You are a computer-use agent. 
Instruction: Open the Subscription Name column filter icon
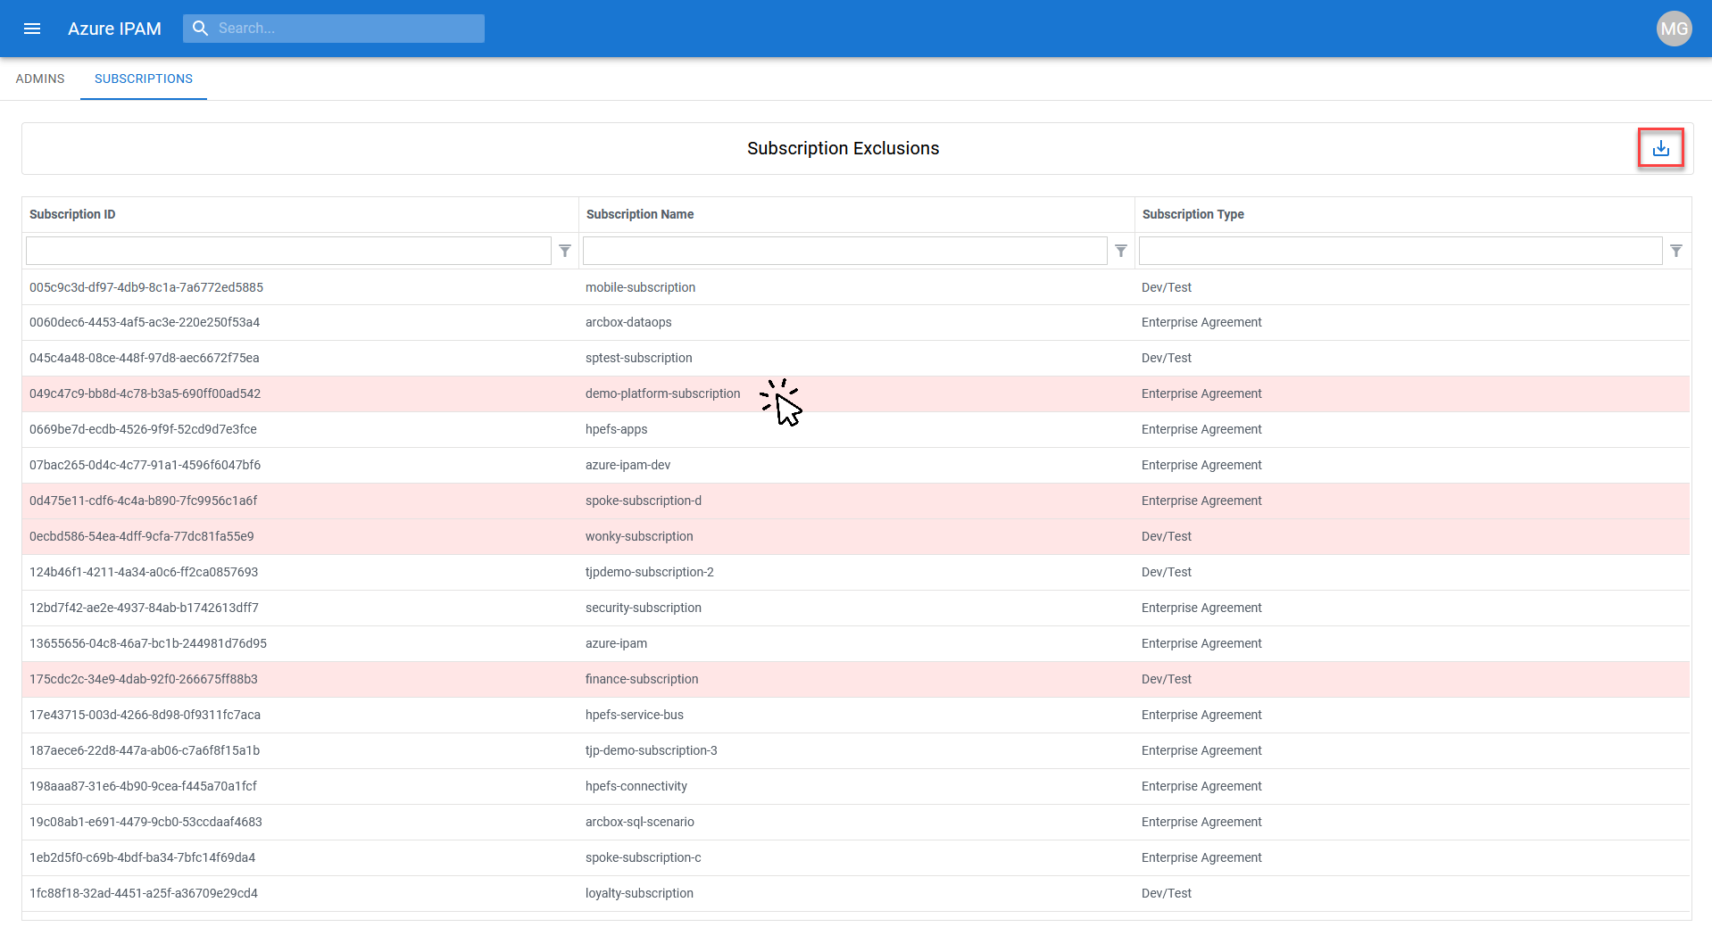coord(1121,251)
